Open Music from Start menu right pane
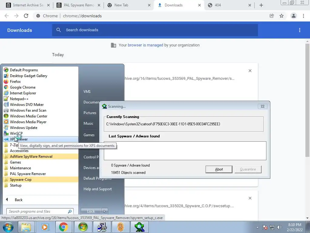 (x=88, y=123)
